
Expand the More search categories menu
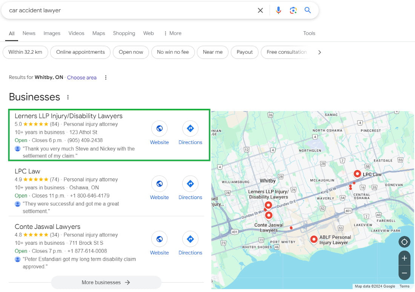172,33
